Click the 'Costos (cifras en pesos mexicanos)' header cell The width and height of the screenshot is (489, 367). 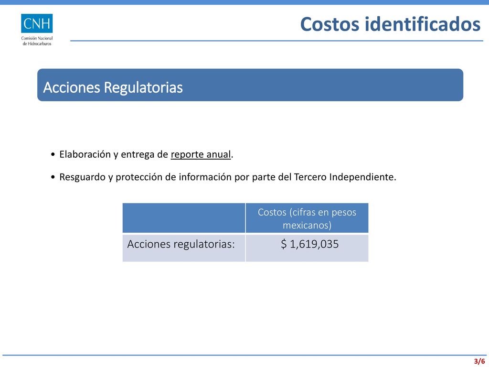pyautogui.click(x=307, y=218)
